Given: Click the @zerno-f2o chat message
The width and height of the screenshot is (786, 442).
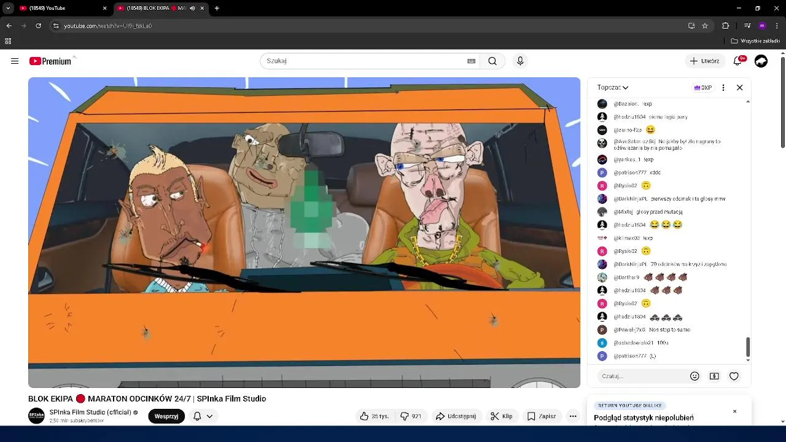Looking at the screenshot, I should point(634,130).
